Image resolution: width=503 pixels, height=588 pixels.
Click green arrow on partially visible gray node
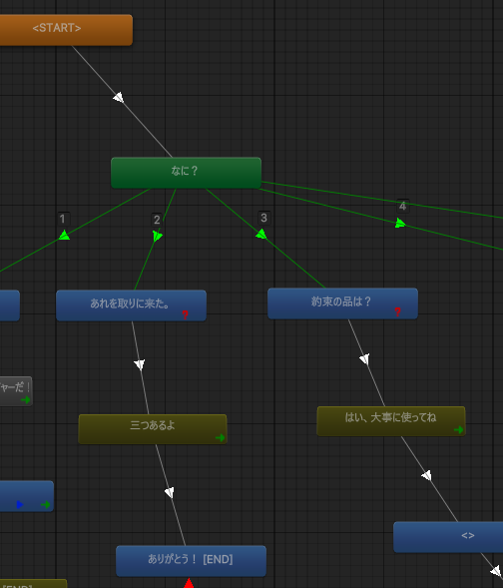pyautogui.click(x=26, y=399)
